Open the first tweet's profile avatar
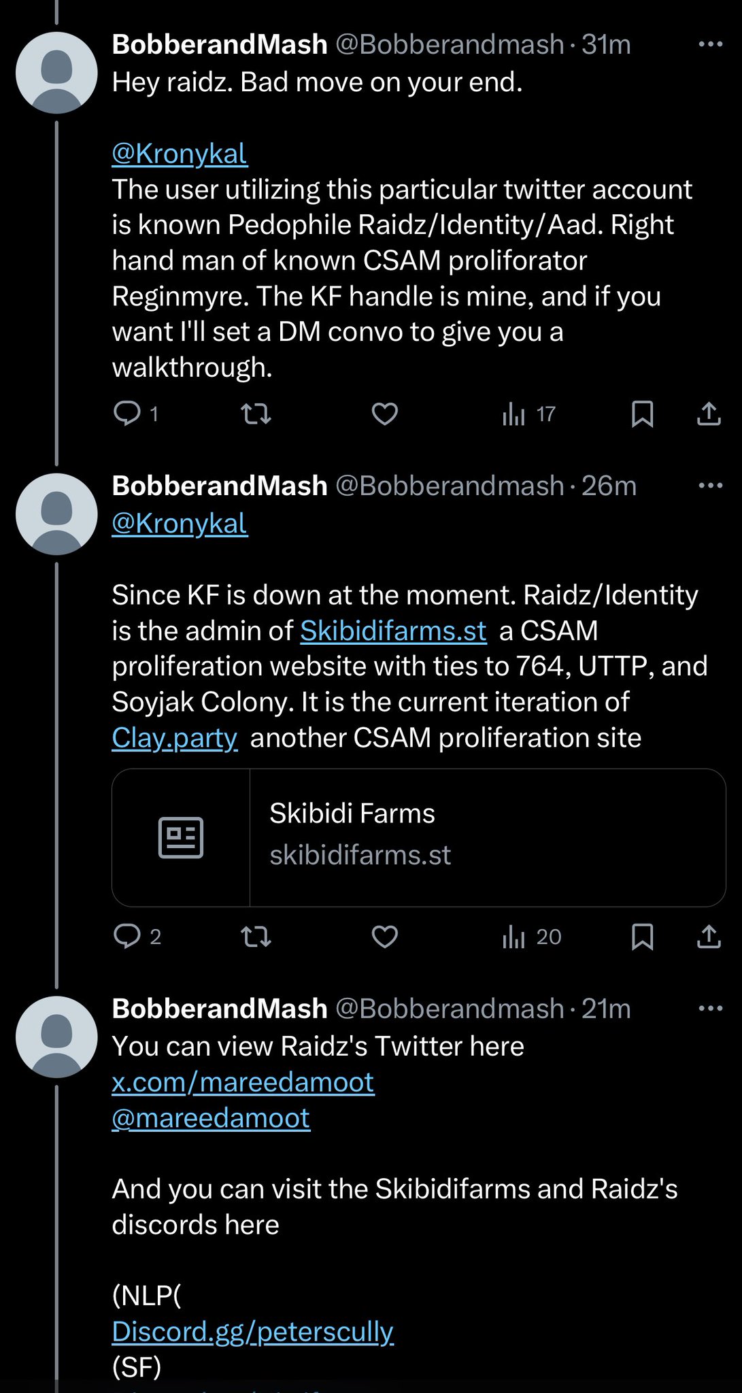The height and width of the screenshot is (1393, 742). point(56,72)
